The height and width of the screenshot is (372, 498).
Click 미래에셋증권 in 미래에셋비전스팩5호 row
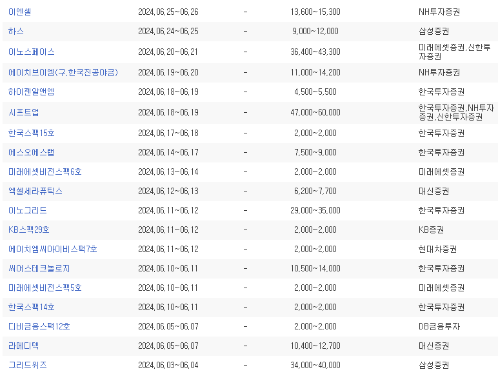[441, 288]
